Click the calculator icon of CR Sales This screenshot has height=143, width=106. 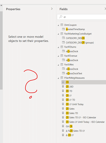63,109
